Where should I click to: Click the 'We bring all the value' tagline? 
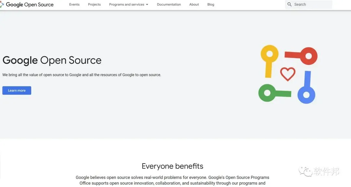coord(82,75)
